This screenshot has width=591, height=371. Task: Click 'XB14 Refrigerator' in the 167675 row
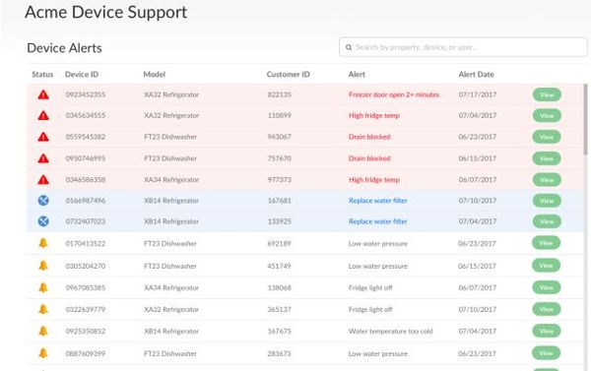[171, 332]
